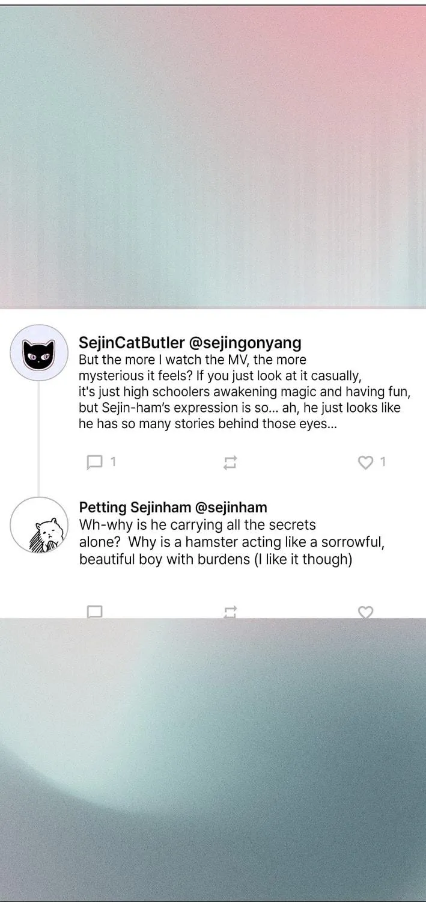Open the reply about hamster carrying secrets

pos(232,542)
